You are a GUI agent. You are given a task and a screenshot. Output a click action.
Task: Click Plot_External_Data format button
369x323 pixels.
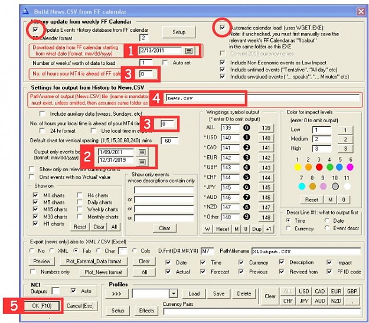pyautogui.click(x=93, y=262)
